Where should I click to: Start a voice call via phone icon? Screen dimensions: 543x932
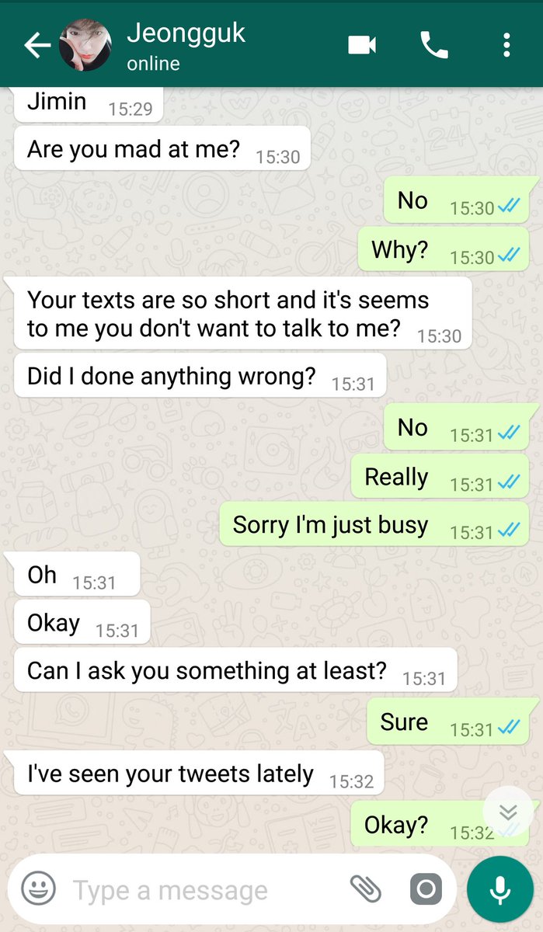(x=434, y=45)
